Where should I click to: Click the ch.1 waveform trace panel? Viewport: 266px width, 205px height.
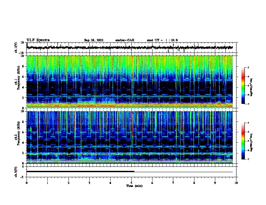(131, 48)
